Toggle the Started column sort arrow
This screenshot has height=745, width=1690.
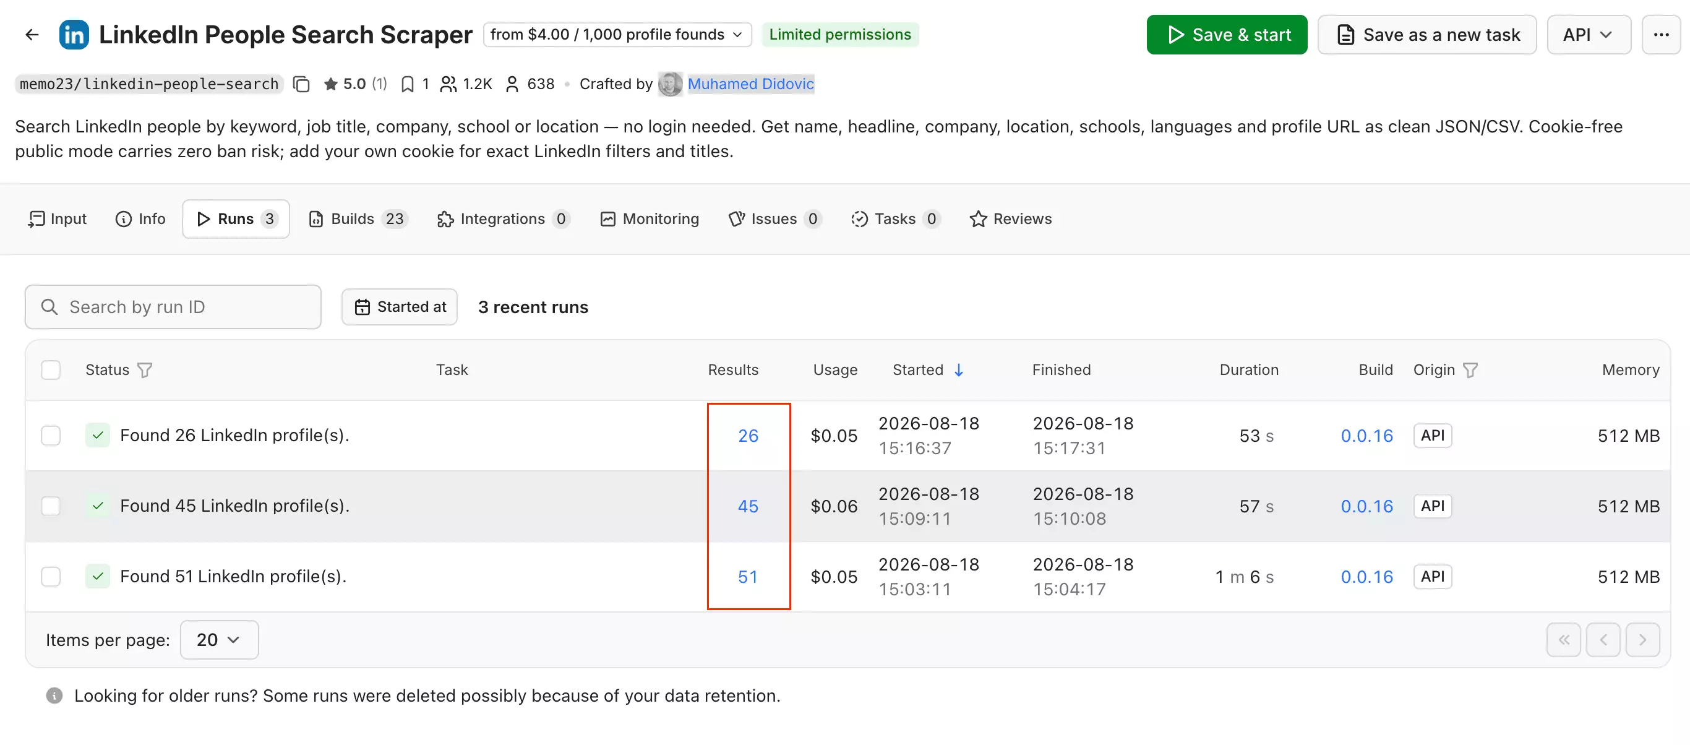[958, 370]
